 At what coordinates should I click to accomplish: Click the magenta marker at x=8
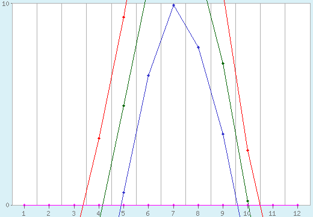click(198, 205)
